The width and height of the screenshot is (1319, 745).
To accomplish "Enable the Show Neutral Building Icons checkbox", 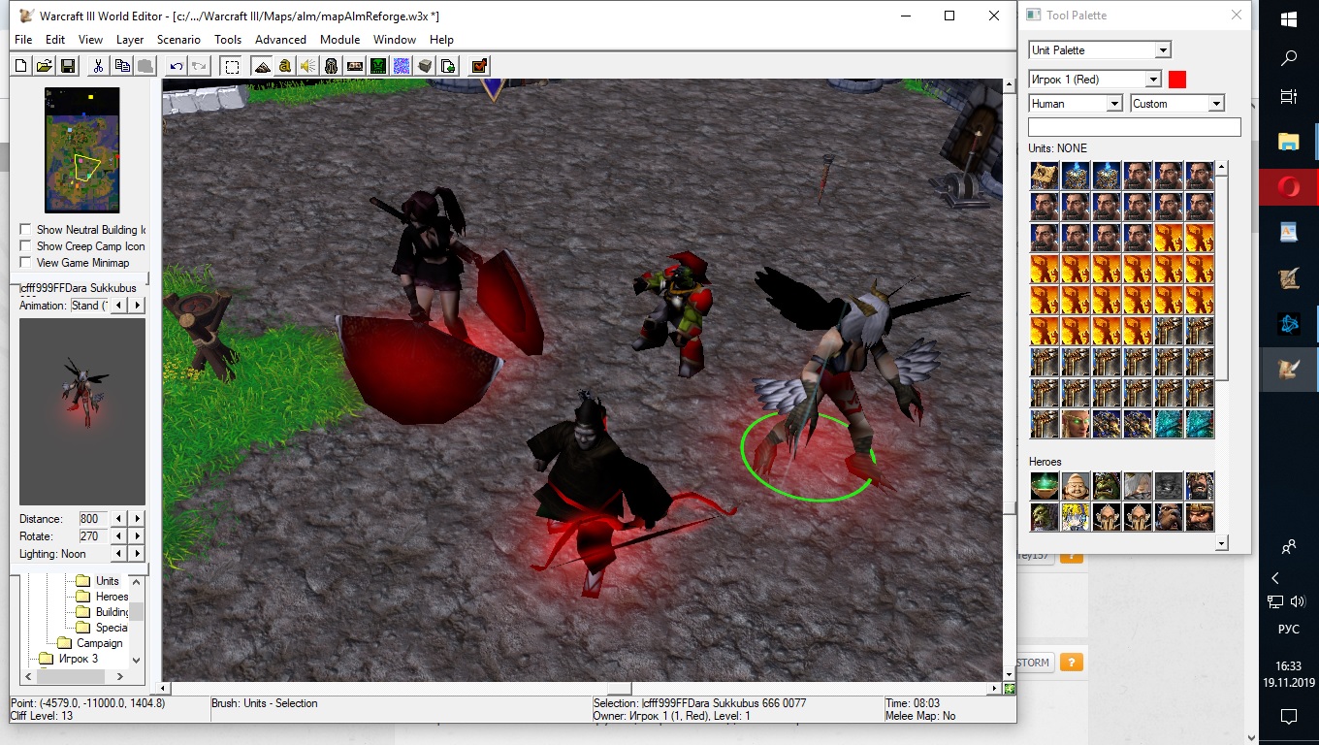I will pyautogui.click(x=25, y=230).
